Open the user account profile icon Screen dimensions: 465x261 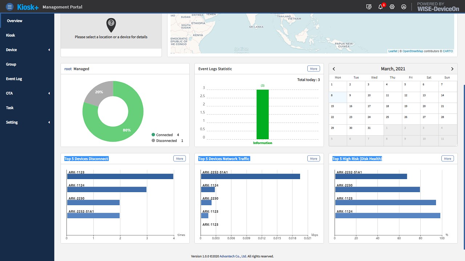404,7
